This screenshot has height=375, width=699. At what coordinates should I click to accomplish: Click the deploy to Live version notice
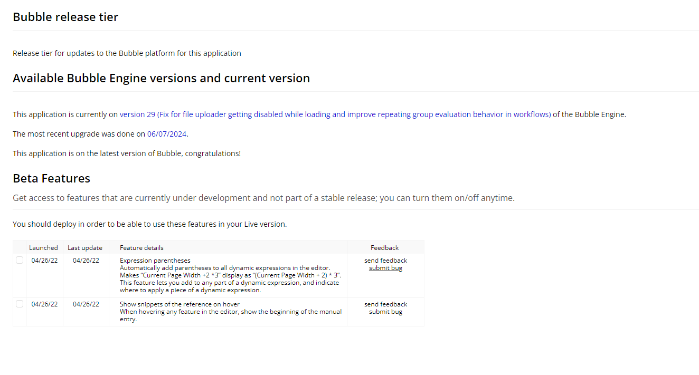point(150,224)
